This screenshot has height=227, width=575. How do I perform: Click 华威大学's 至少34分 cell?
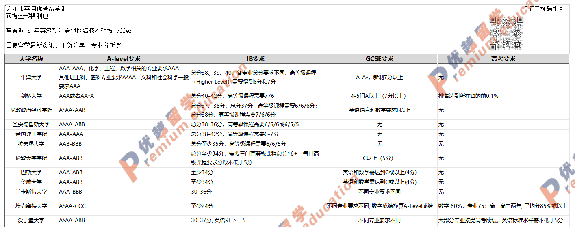[x=256, y=182]
